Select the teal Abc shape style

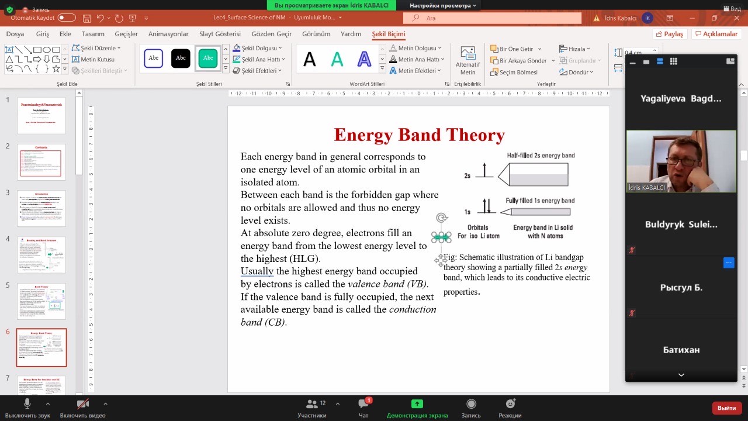[208, 58]
